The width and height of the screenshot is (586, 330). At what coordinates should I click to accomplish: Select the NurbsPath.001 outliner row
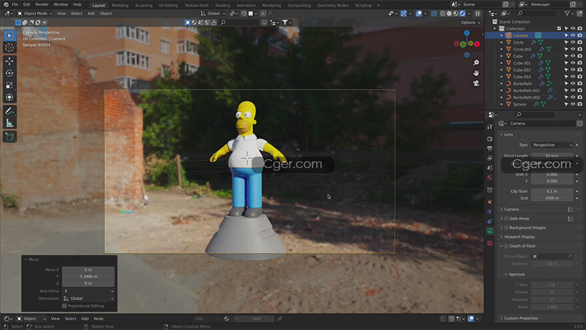(x=526, y=91)
